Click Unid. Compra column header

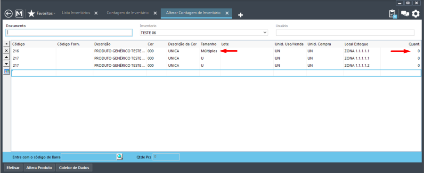pyautogui.click(x=319, y=44)
